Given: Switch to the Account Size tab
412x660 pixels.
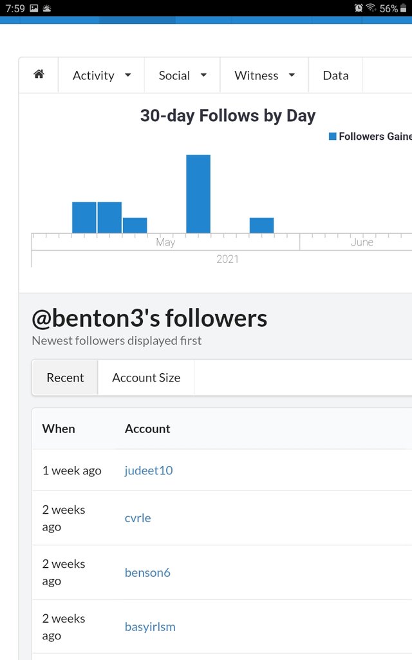Looking at the screenshot, I should tap(146, 378).
